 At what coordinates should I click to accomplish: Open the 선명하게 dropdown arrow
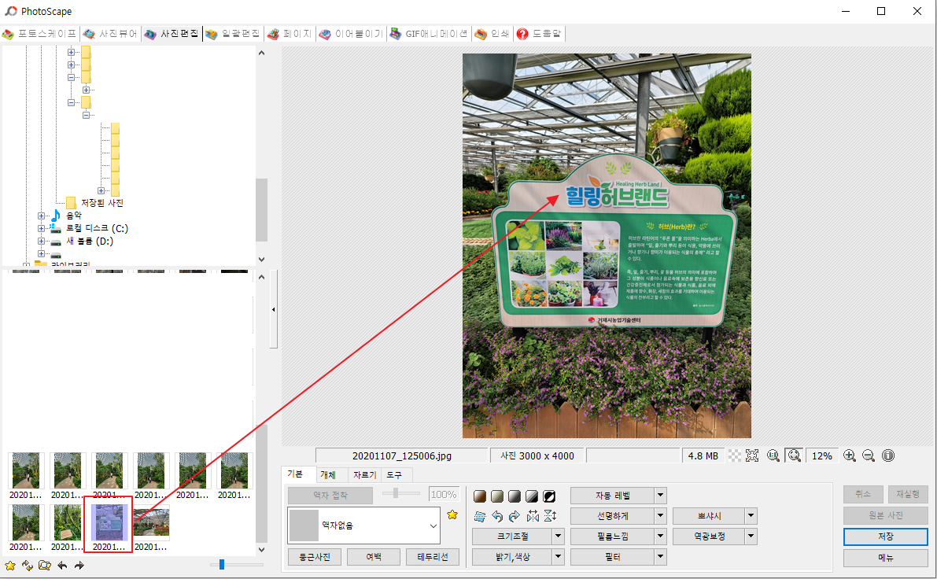pyautogui.click(x=660, y=515)
